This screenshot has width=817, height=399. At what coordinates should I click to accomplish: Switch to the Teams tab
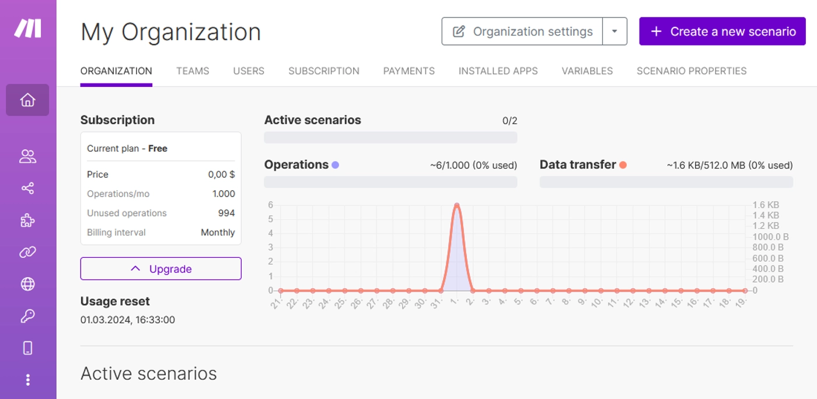(193, 71)
